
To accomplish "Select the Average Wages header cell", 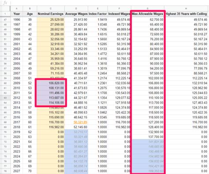I will (x=76, y=14).
